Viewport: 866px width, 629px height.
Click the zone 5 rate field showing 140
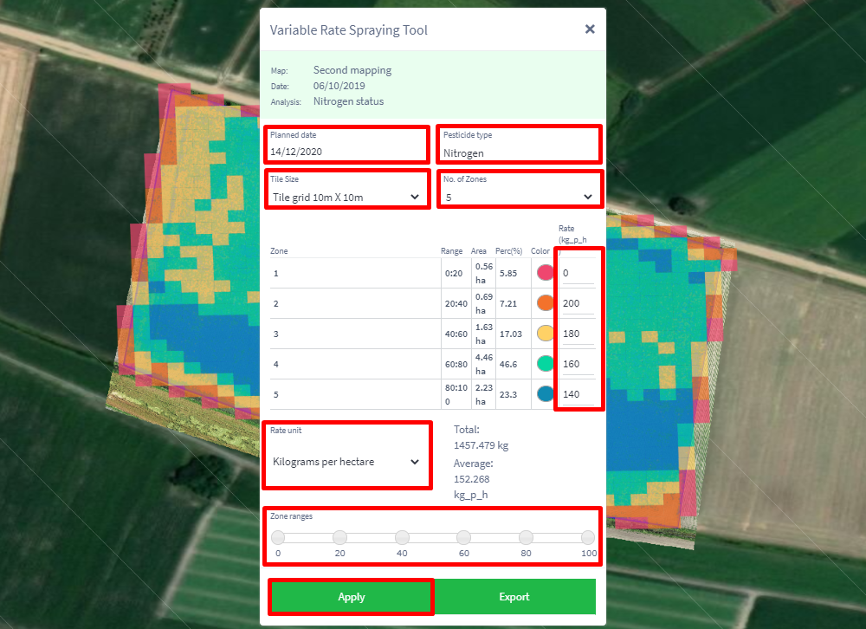[x=578, y=395]
